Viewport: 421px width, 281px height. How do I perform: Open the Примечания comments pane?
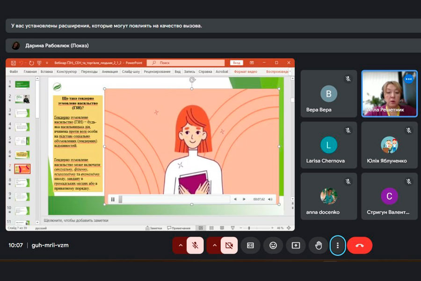click(178, 228)
